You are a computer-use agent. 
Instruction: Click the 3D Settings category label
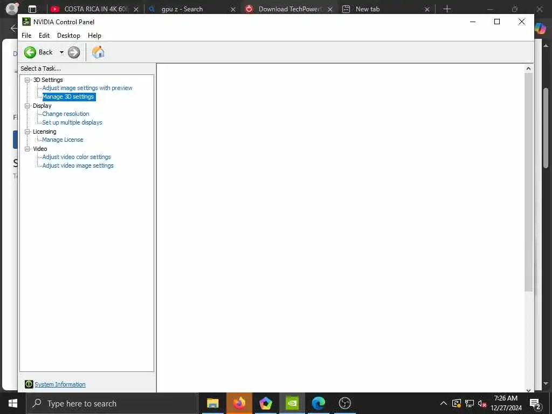pyautogui.click(x=48, y=80)
